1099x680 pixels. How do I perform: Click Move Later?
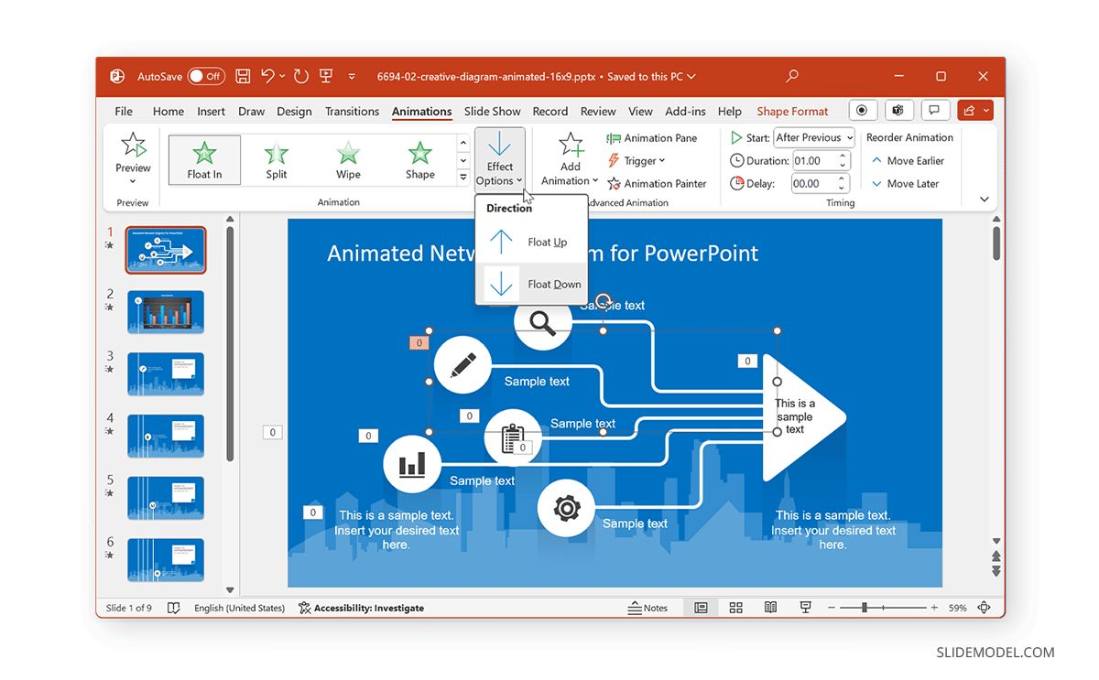[906, 184]
